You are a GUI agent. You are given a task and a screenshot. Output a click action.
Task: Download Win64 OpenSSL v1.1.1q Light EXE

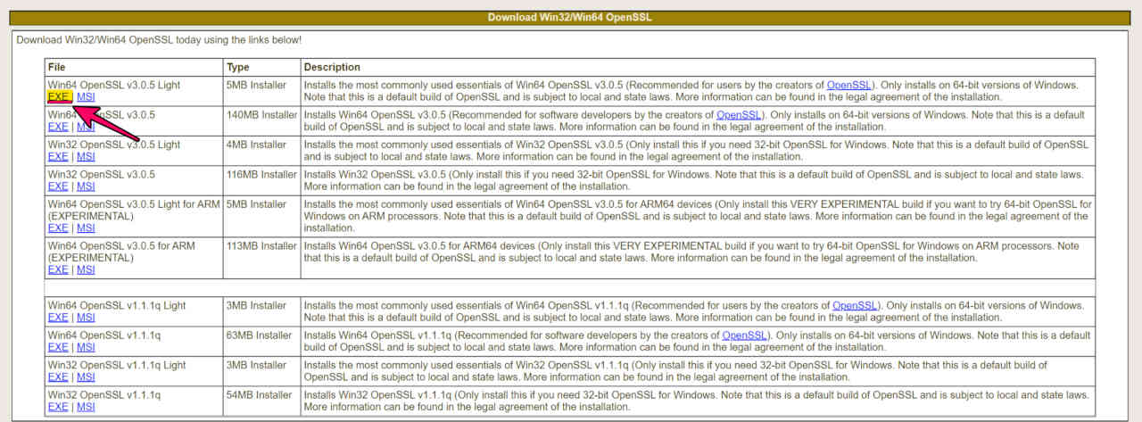pos(58,318)
